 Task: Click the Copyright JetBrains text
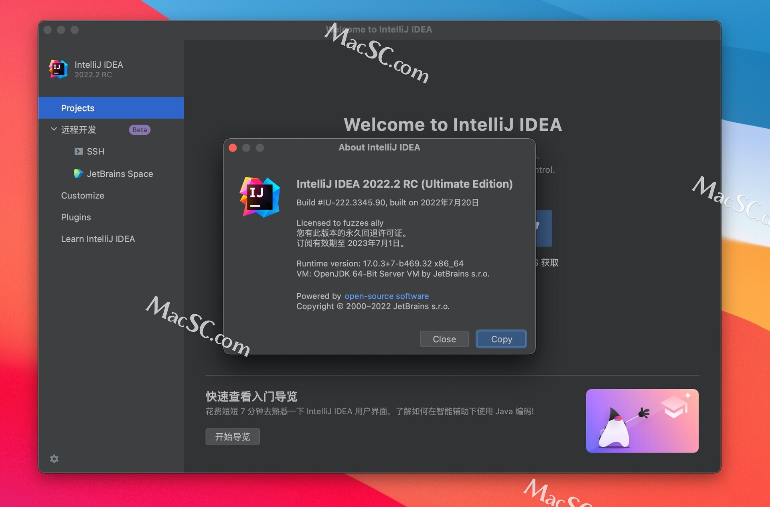click(373, 306)
